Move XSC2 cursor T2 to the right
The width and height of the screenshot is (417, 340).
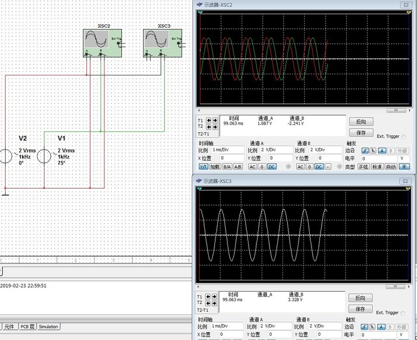click(x=215, y=127)
